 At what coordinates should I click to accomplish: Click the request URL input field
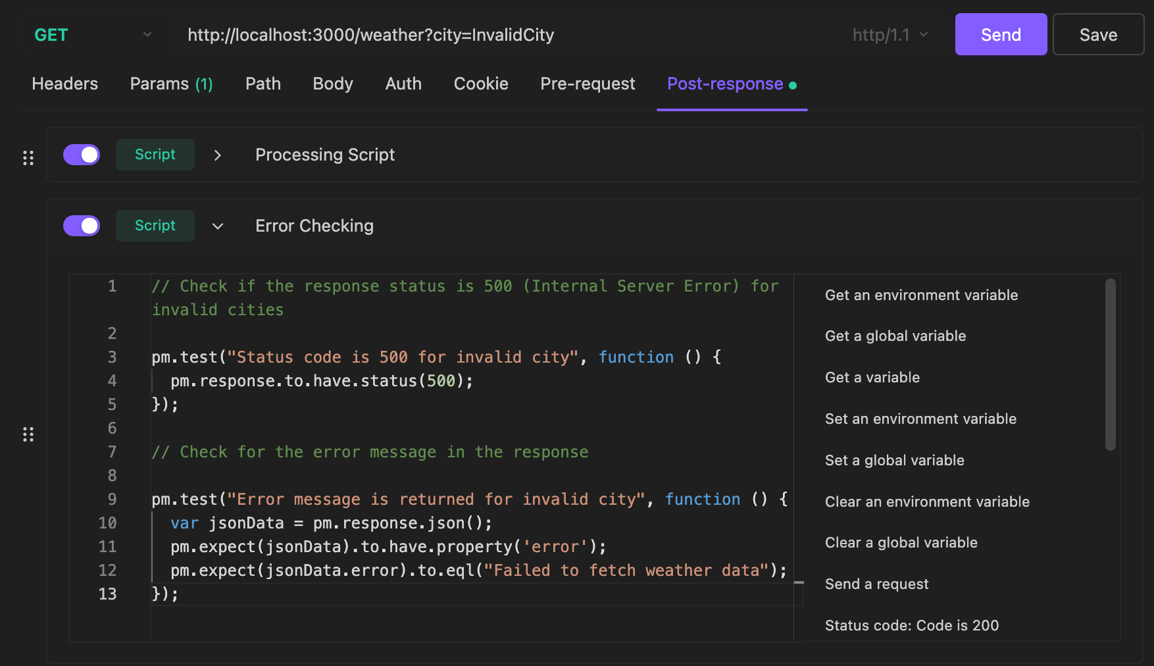(x=507, y=35)
